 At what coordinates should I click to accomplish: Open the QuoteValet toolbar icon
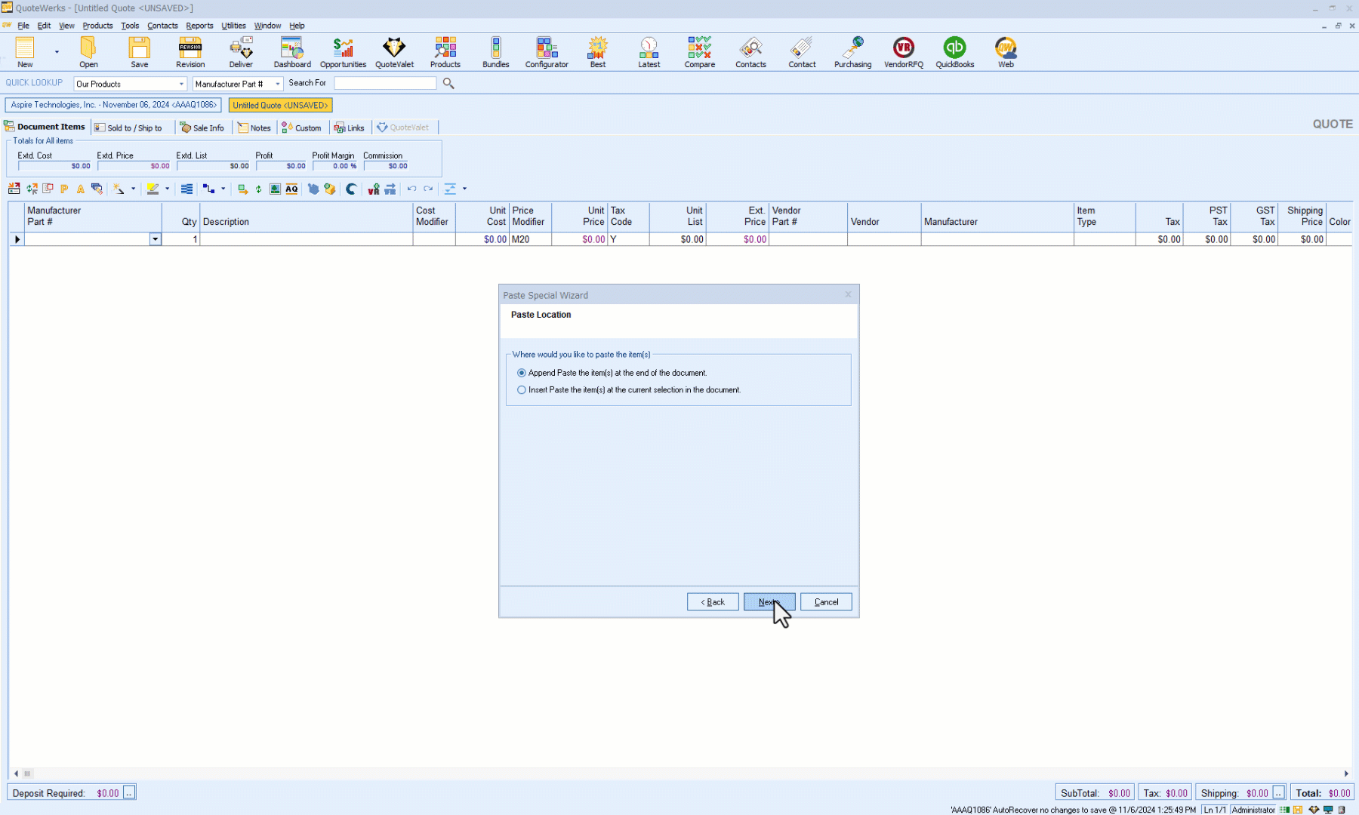394,52
